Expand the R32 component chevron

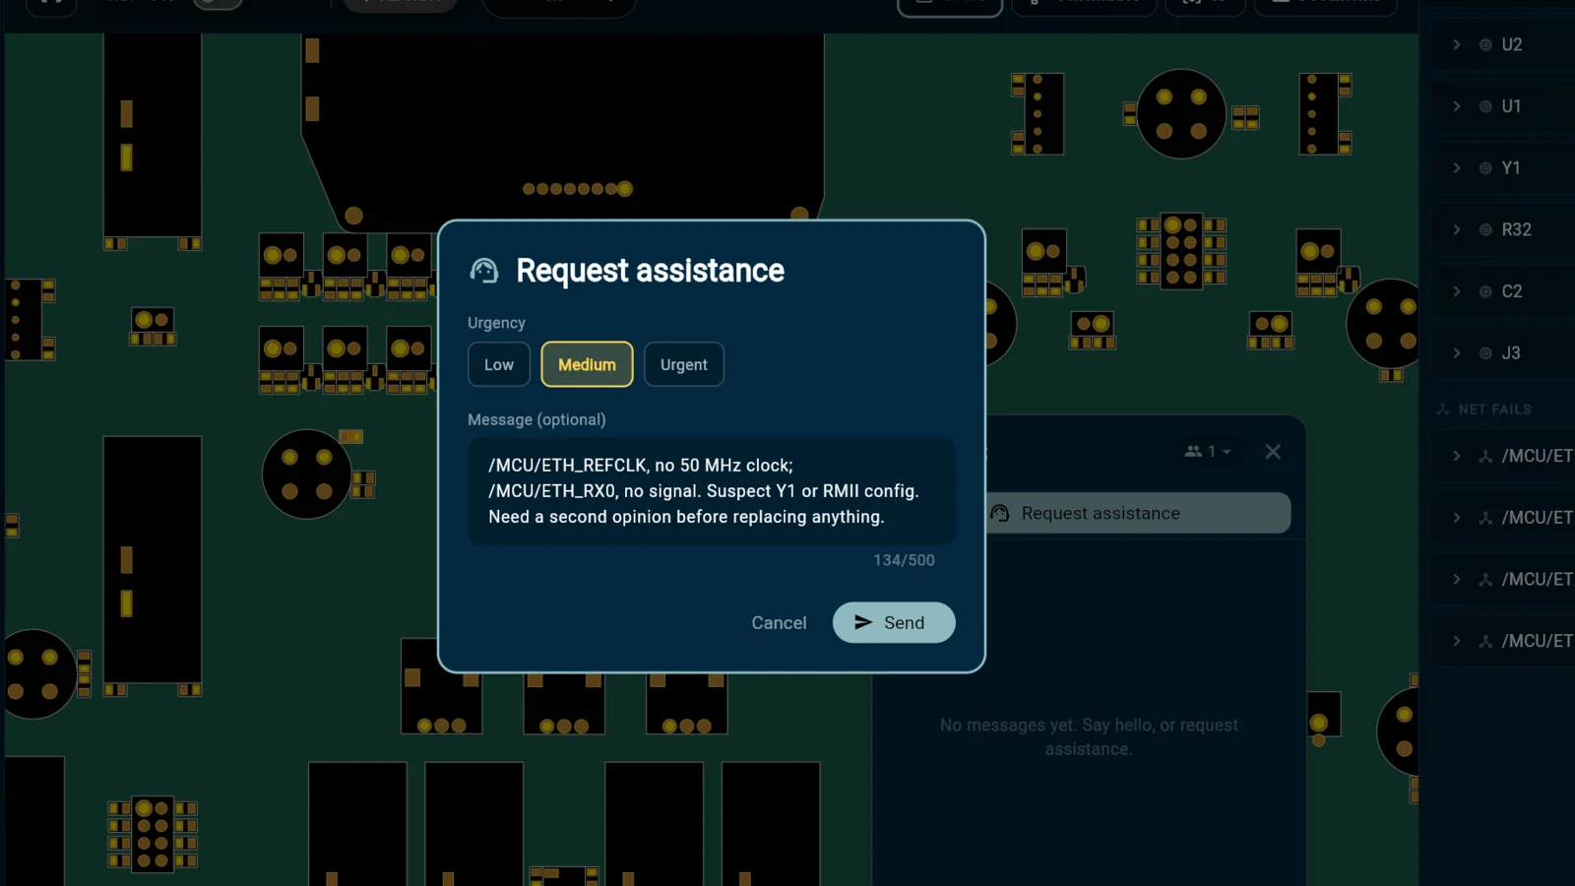(1457, 229)
